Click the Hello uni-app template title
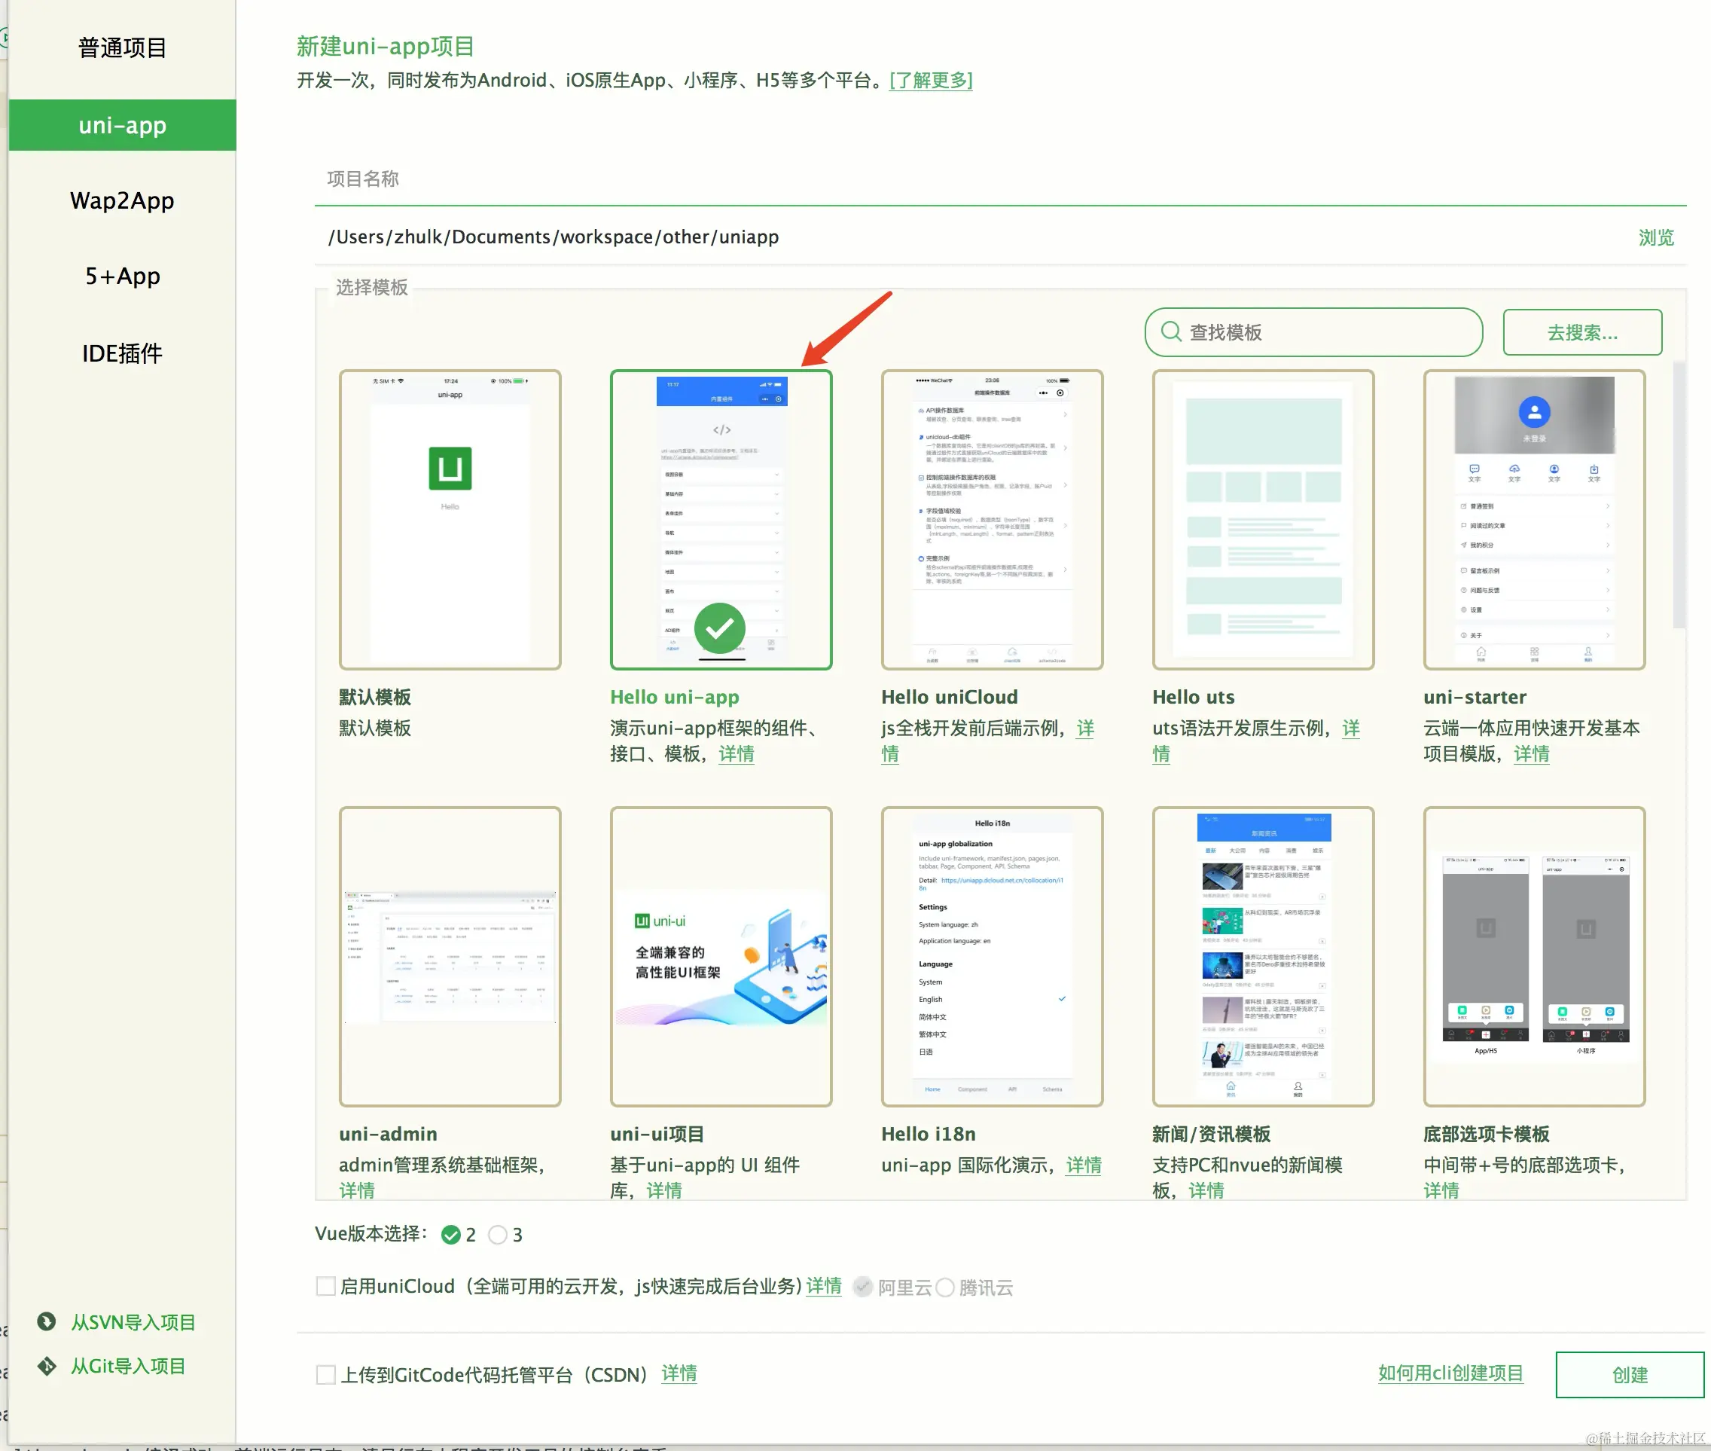Screen dimensions: 1711x1451 tap(674, 697)
